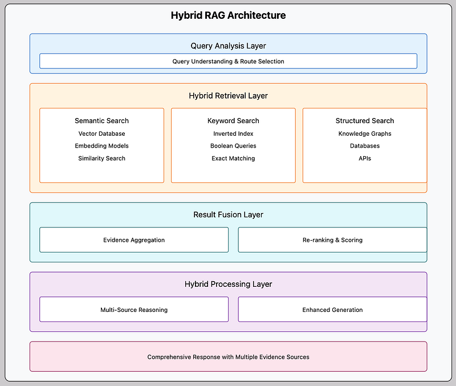This screenshot has width=456, height=386.
Task: Click the Structured Search heading
Action: [365, 121]
